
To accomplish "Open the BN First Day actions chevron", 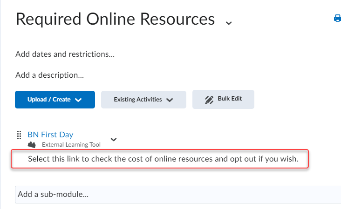I will coord(114,139).
